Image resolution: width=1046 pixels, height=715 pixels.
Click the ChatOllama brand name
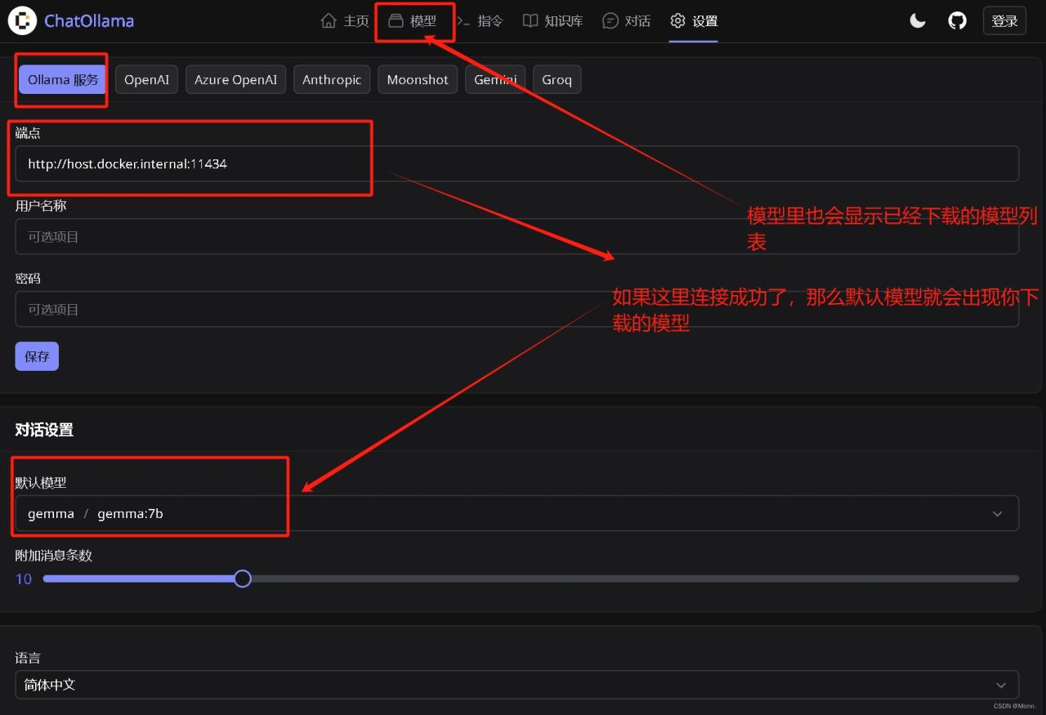[89, 21]
